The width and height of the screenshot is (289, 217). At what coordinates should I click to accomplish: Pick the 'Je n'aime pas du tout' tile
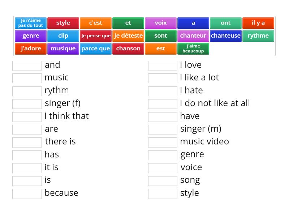coord(30,23)
